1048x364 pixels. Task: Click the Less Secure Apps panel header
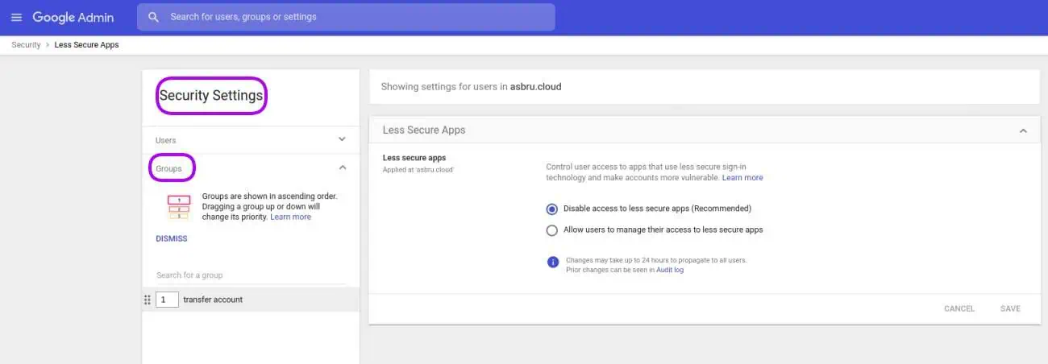pyautogui.click(x=705, y=130)
